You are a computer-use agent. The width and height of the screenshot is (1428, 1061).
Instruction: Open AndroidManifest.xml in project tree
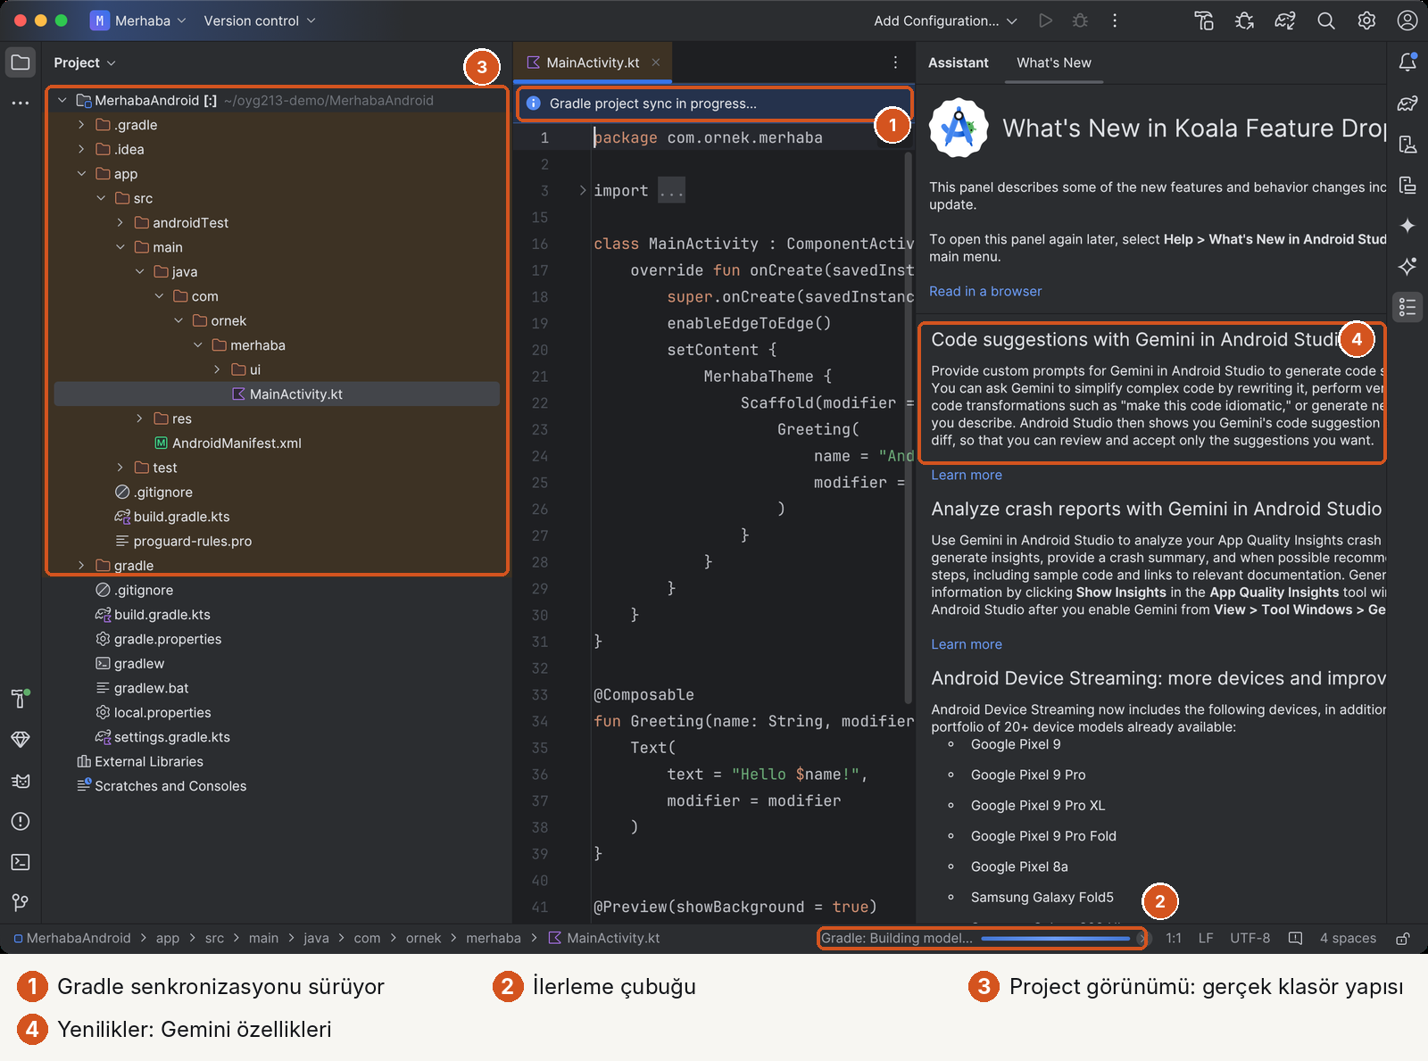[x=237, y=443]
